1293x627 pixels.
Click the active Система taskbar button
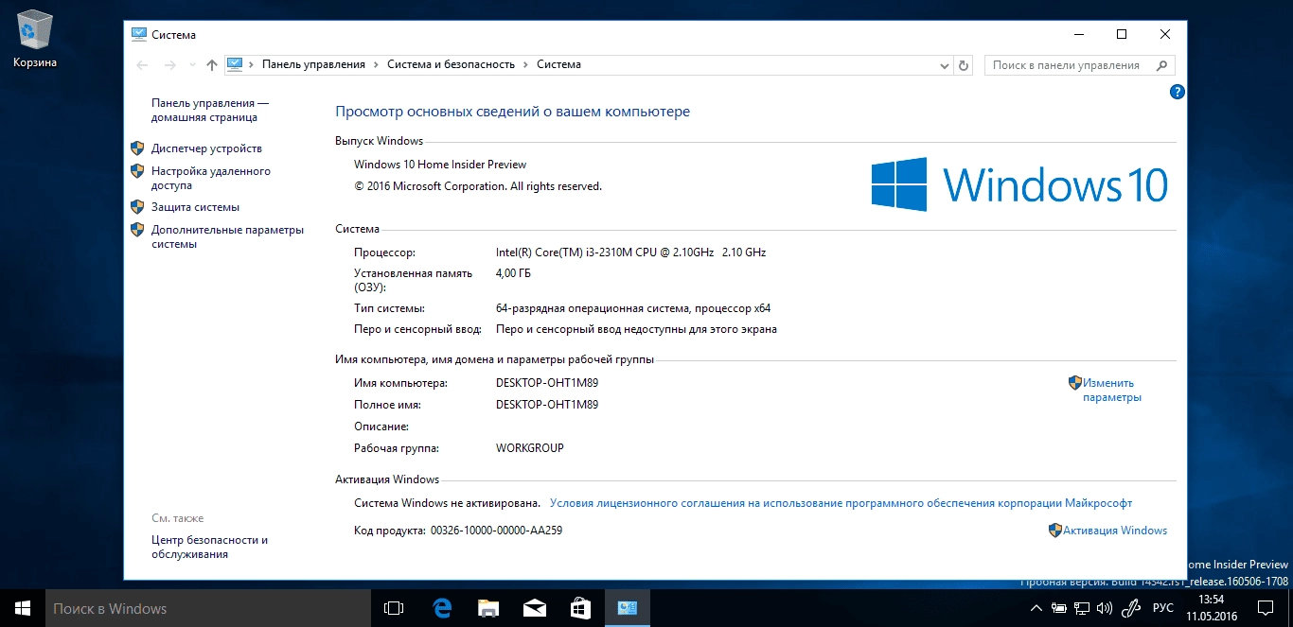628,608
